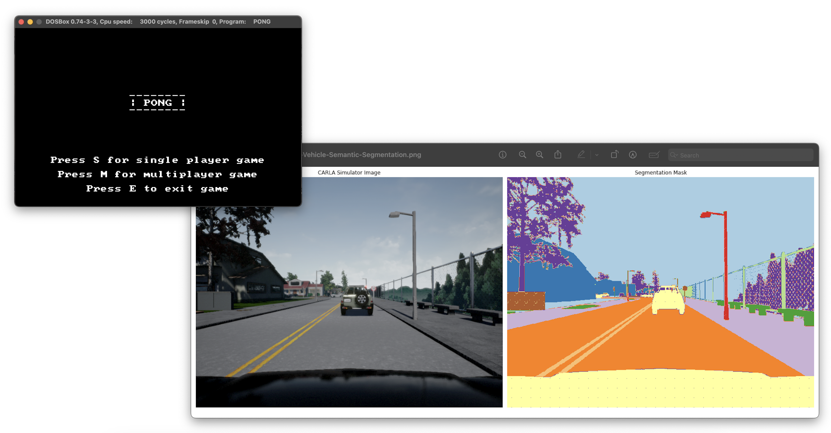Click the PONG title banner
Viewport: 831px width, 433px height.
(158, 102)
